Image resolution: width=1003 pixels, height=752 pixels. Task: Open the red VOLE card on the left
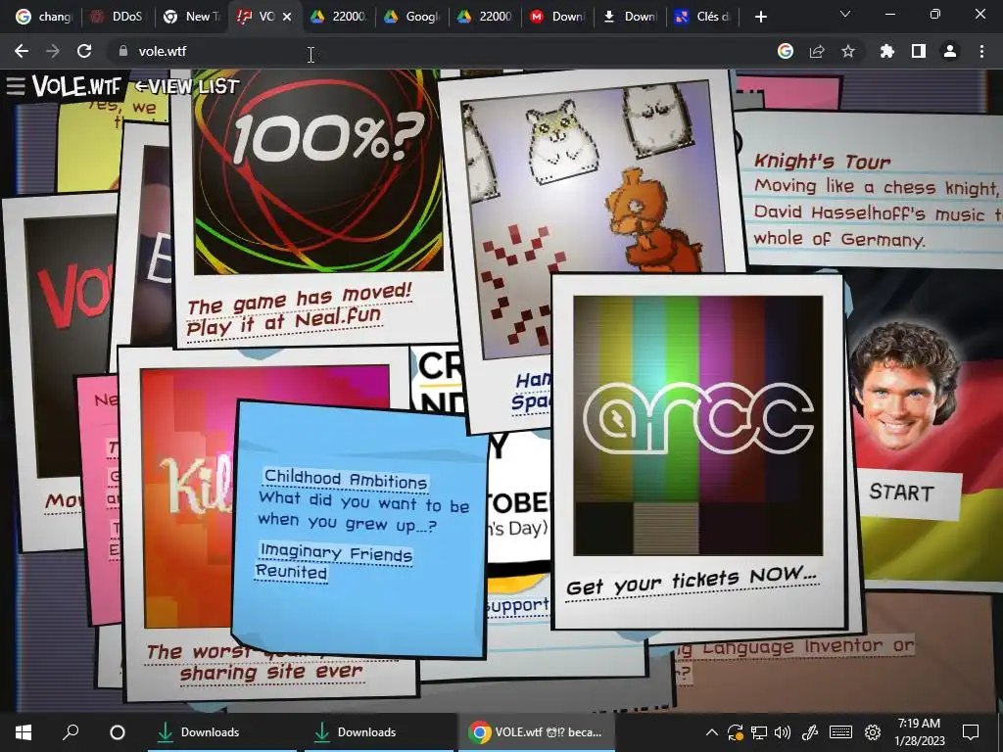(x=70, y=346)
